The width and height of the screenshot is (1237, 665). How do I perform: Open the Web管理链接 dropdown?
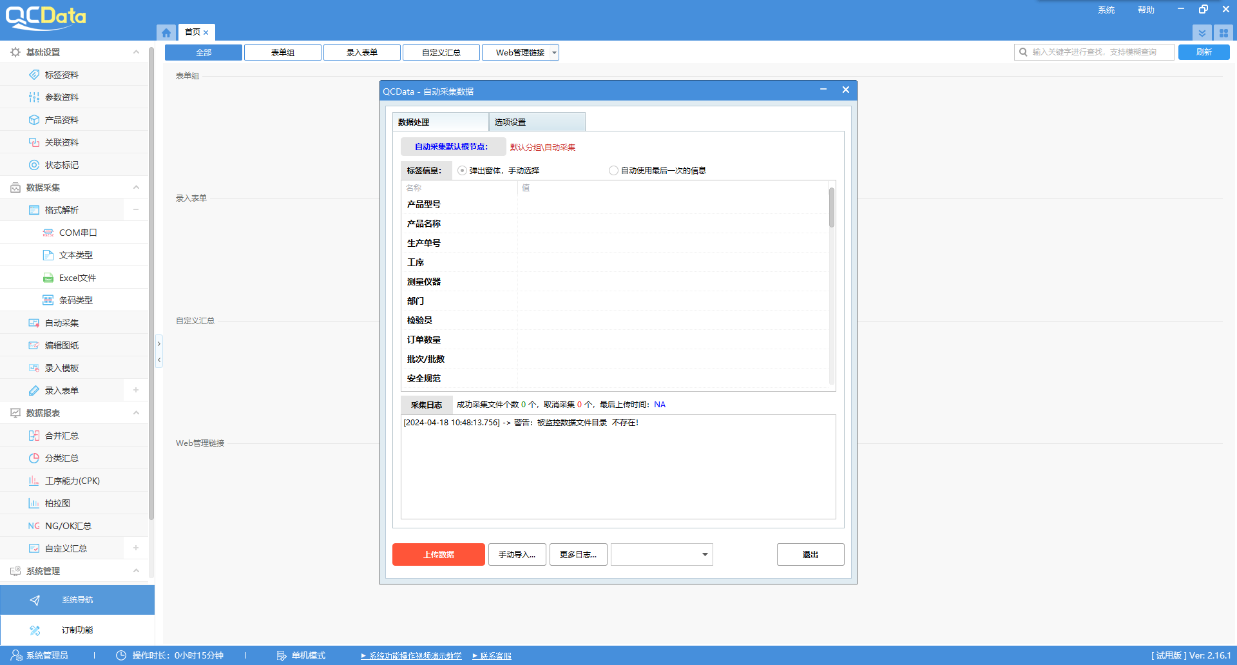[554, 52]
